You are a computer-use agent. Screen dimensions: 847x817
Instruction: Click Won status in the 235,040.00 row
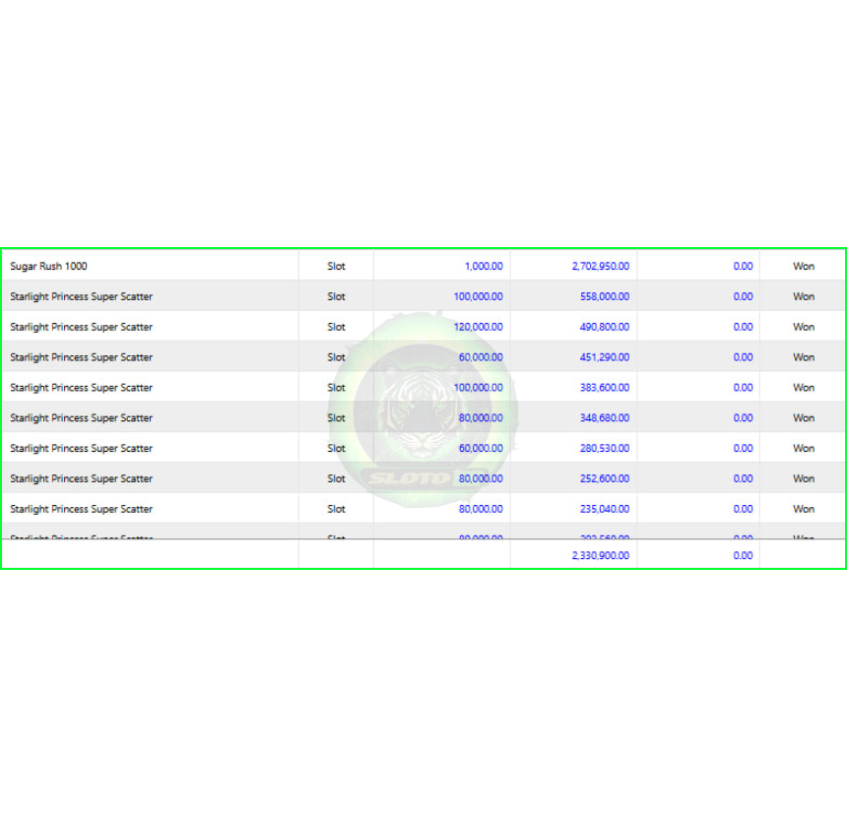point(804,508)
